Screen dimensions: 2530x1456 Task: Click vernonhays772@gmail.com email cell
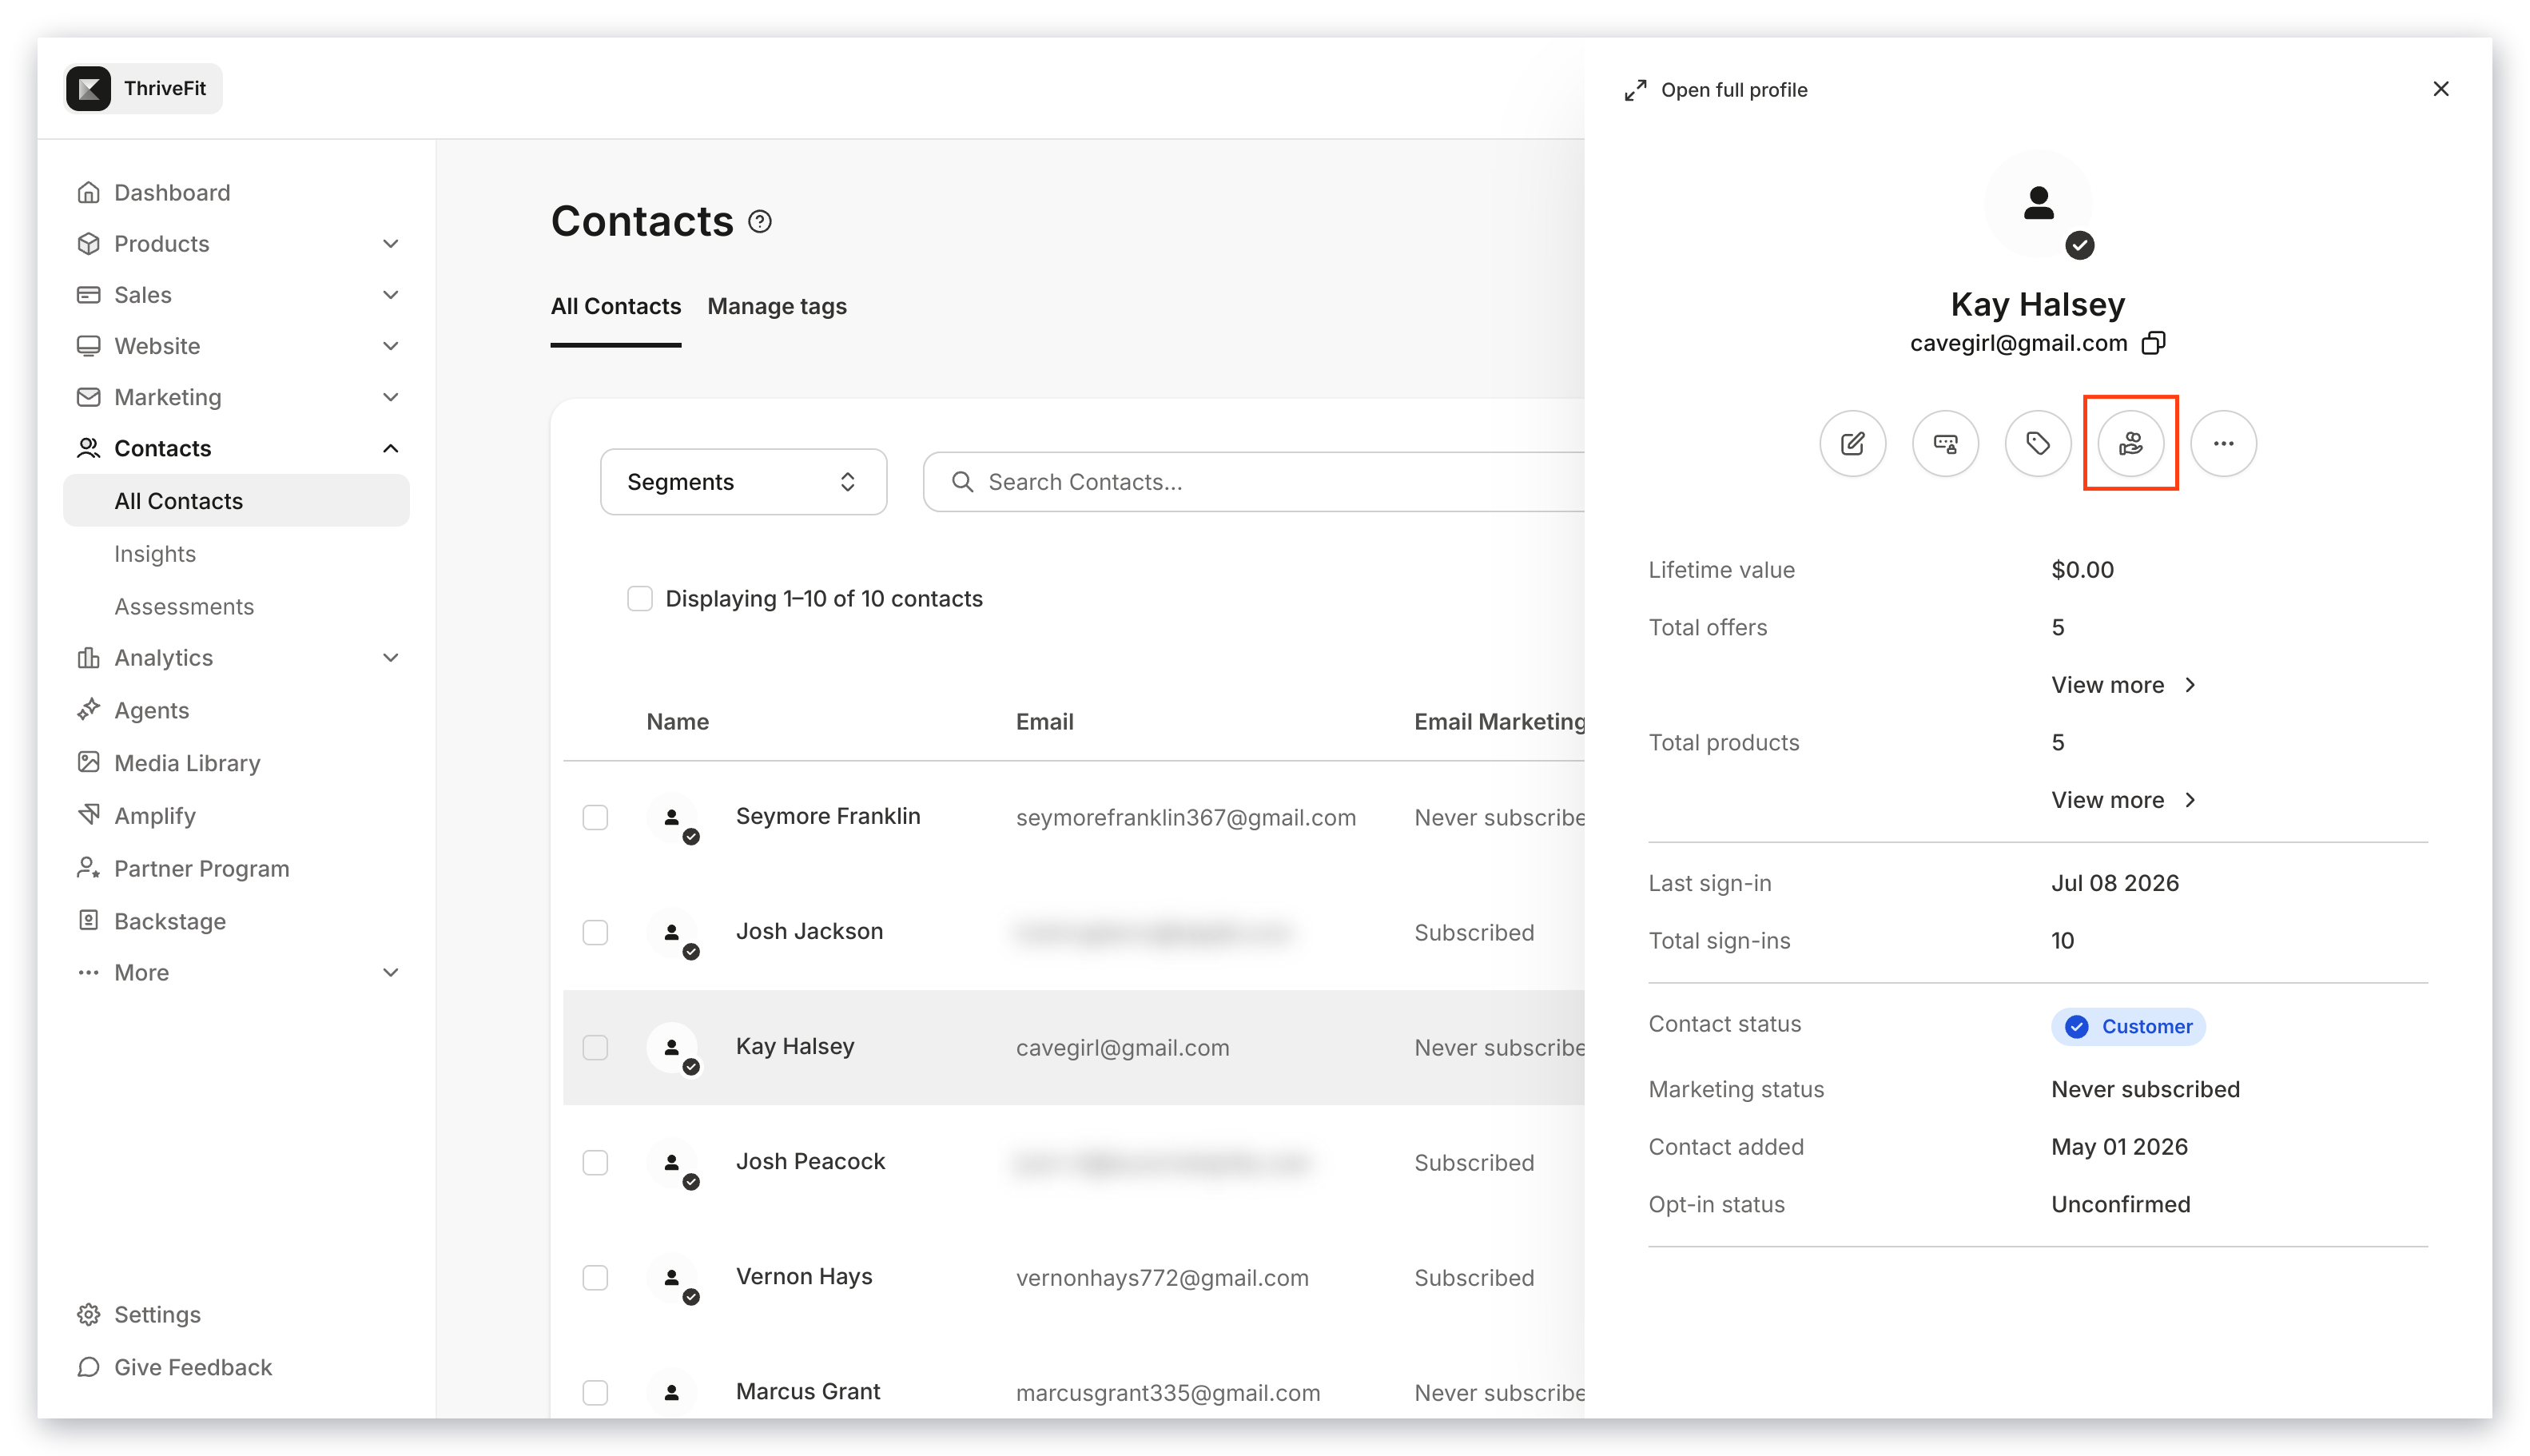[1161, 1277]
